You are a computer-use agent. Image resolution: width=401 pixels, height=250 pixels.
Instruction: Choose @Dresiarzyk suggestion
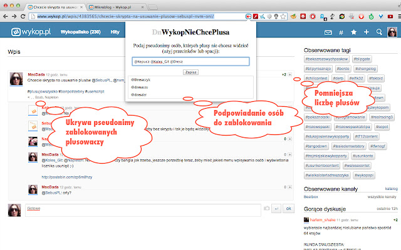click(x=140, y=79)
